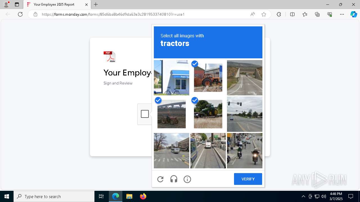Open a new browser tab
The width and height of the screenshot is (360, 202).
96,4
